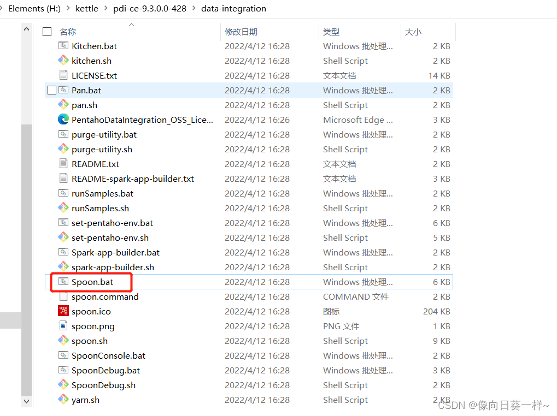This screenshot has width=557, height=416.
Task: Select the file name README-spark-app-builder.txt
Action: click(x=133, y=179)
